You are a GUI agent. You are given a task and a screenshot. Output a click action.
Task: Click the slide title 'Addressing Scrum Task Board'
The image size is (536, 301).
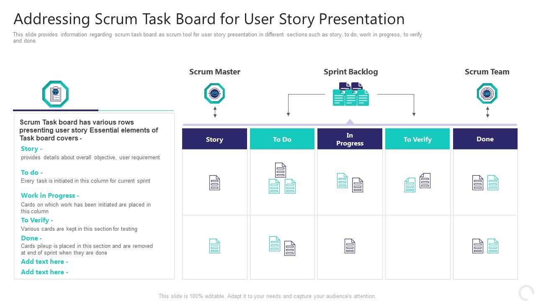pos(209,19)
